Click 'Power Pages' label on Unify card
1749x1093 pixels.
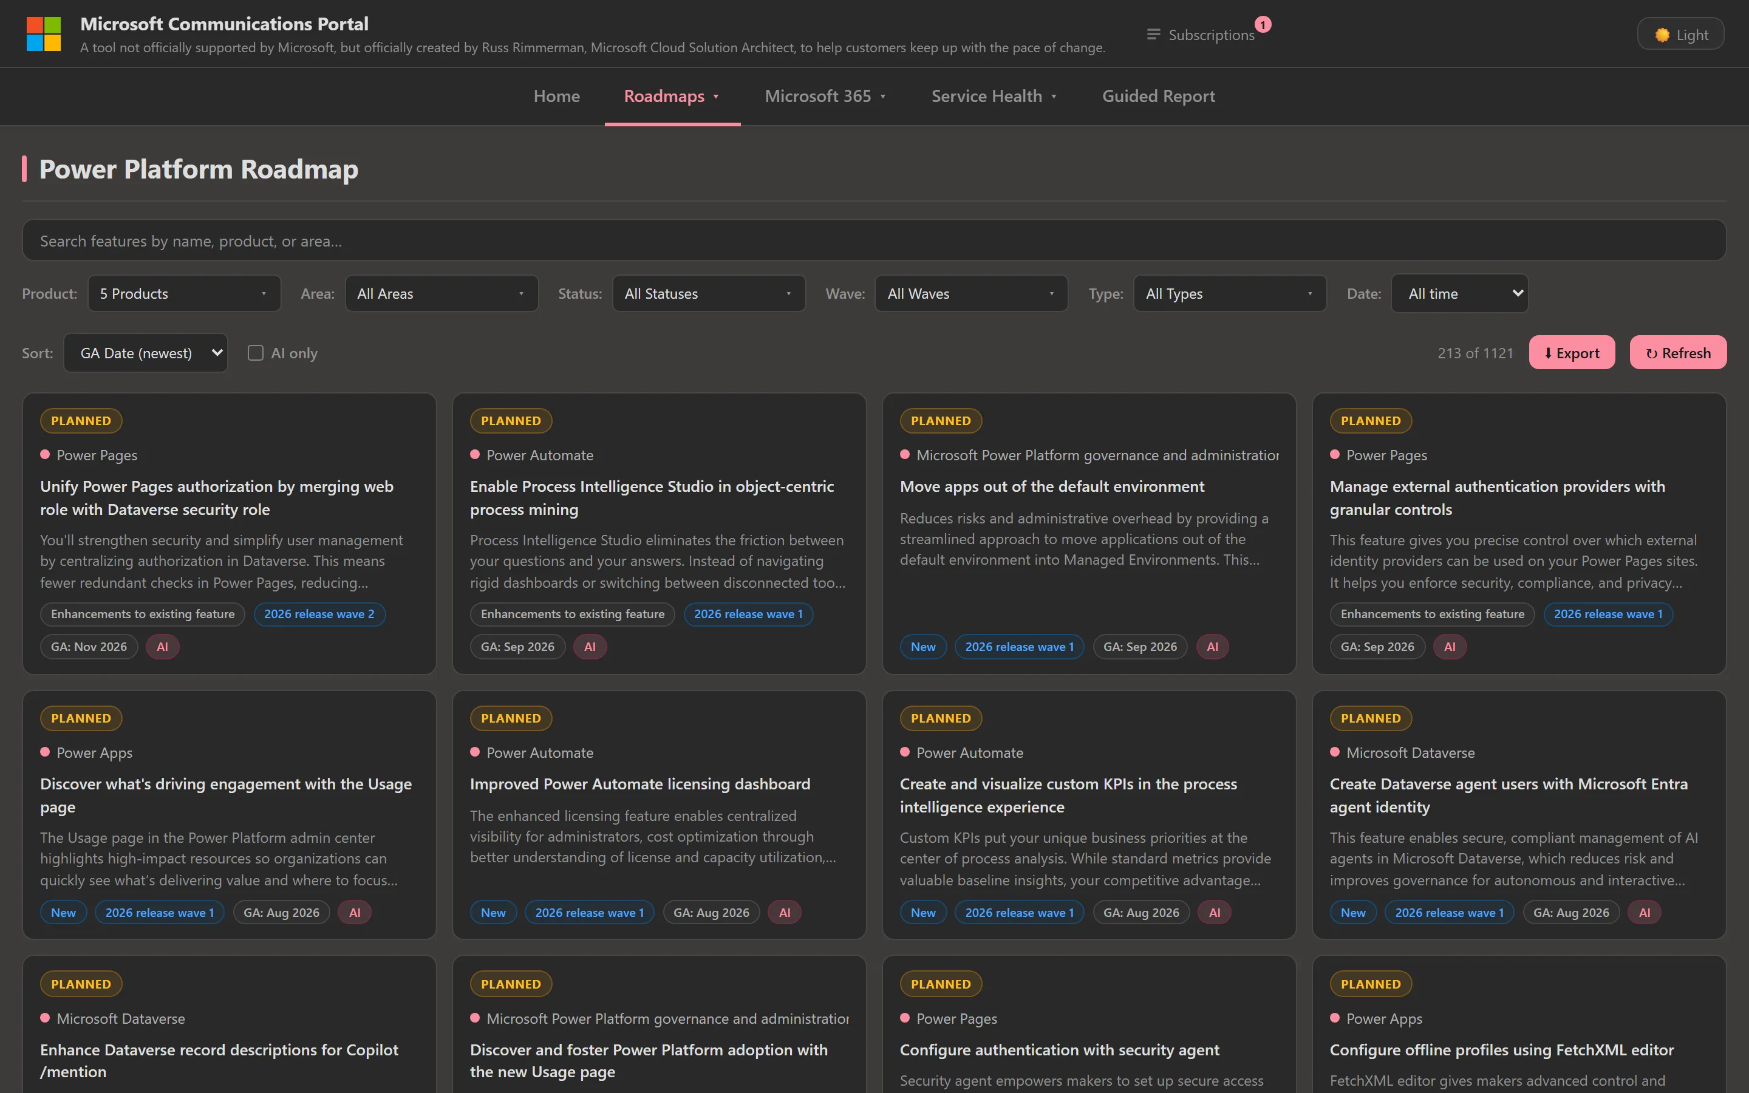(x=97, y=455)
